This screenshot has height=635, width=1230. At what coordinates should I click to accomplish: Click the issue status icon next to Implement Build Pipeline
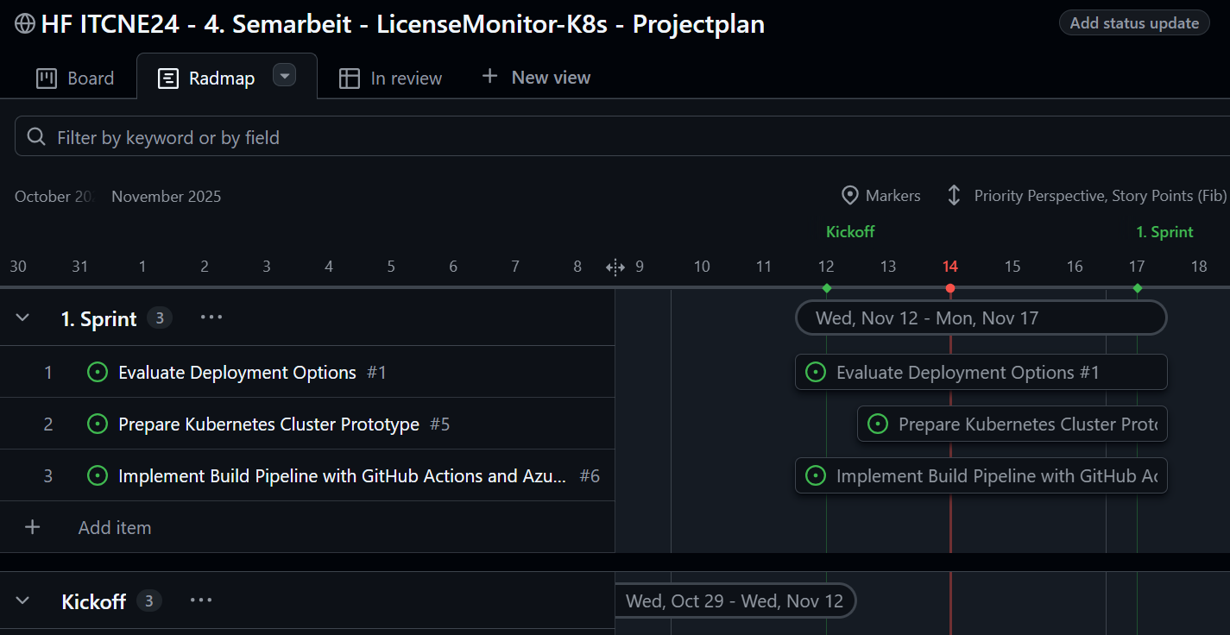pyautogui.click(x=97, y=475)
